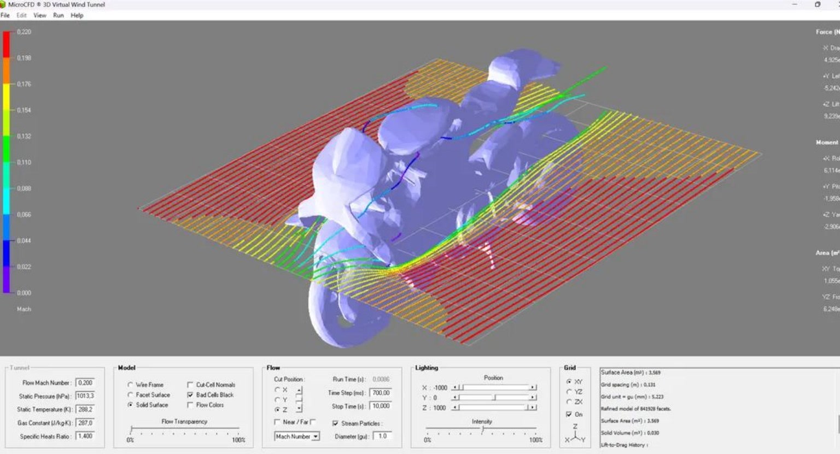Click left arrow of lighting Y scrollbar
The width and height of the screenshot is (840, 454).
click(x=455, y=398)
